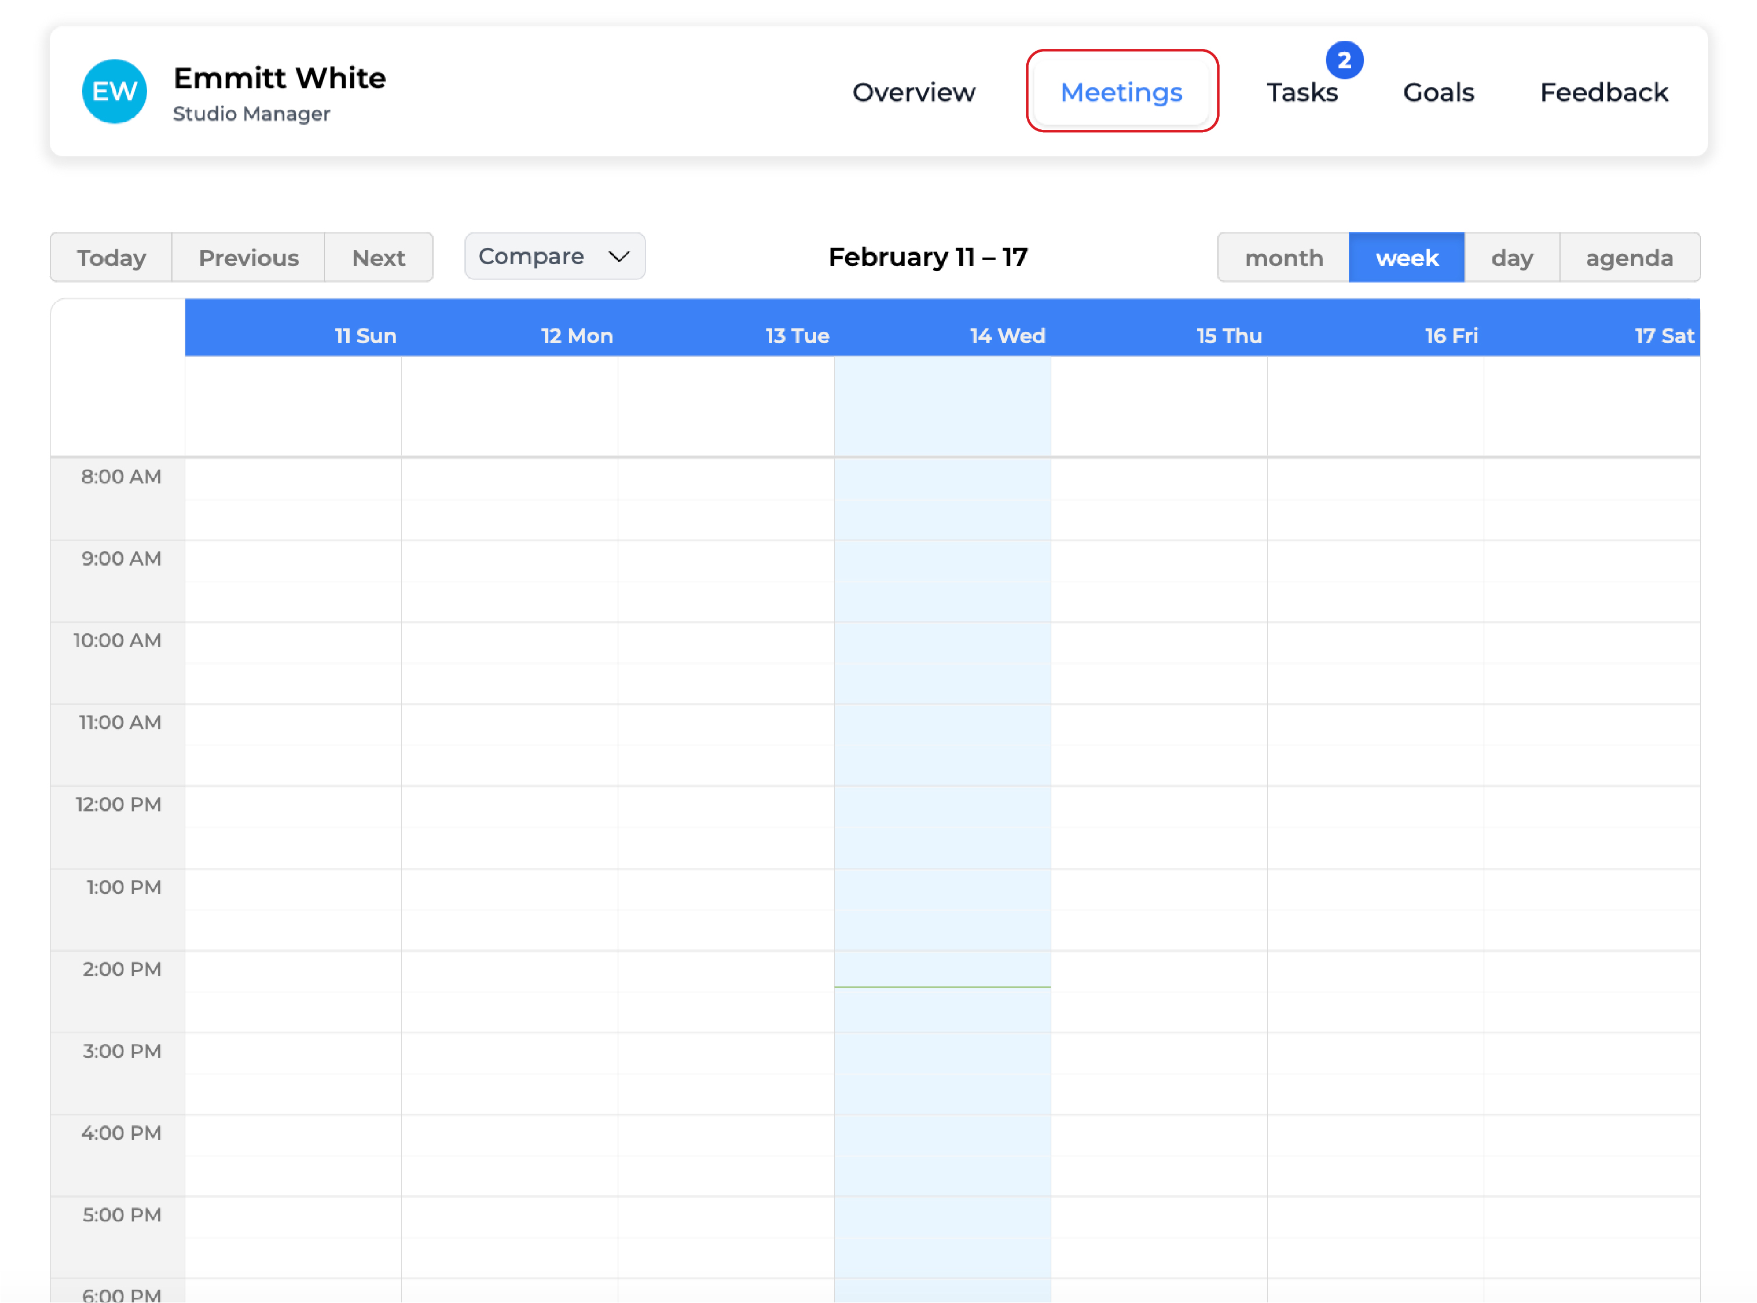This screenshot has height=1303, width=1757.
Task: Expand the Compare dropdown chevron
Action: [x=619, y=256]
